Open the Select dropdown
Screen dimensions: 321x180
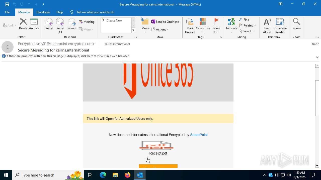(x=247, y=31)
